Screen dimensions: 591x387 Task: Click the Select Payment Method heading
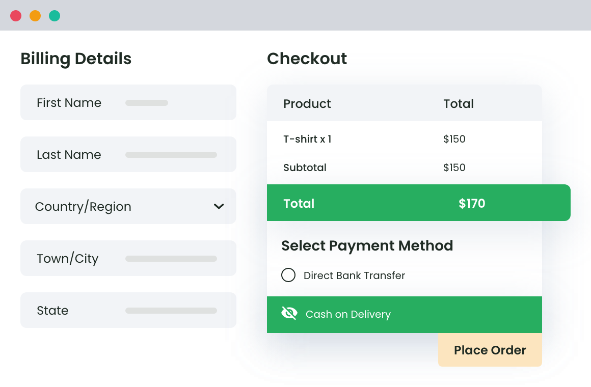367,246
